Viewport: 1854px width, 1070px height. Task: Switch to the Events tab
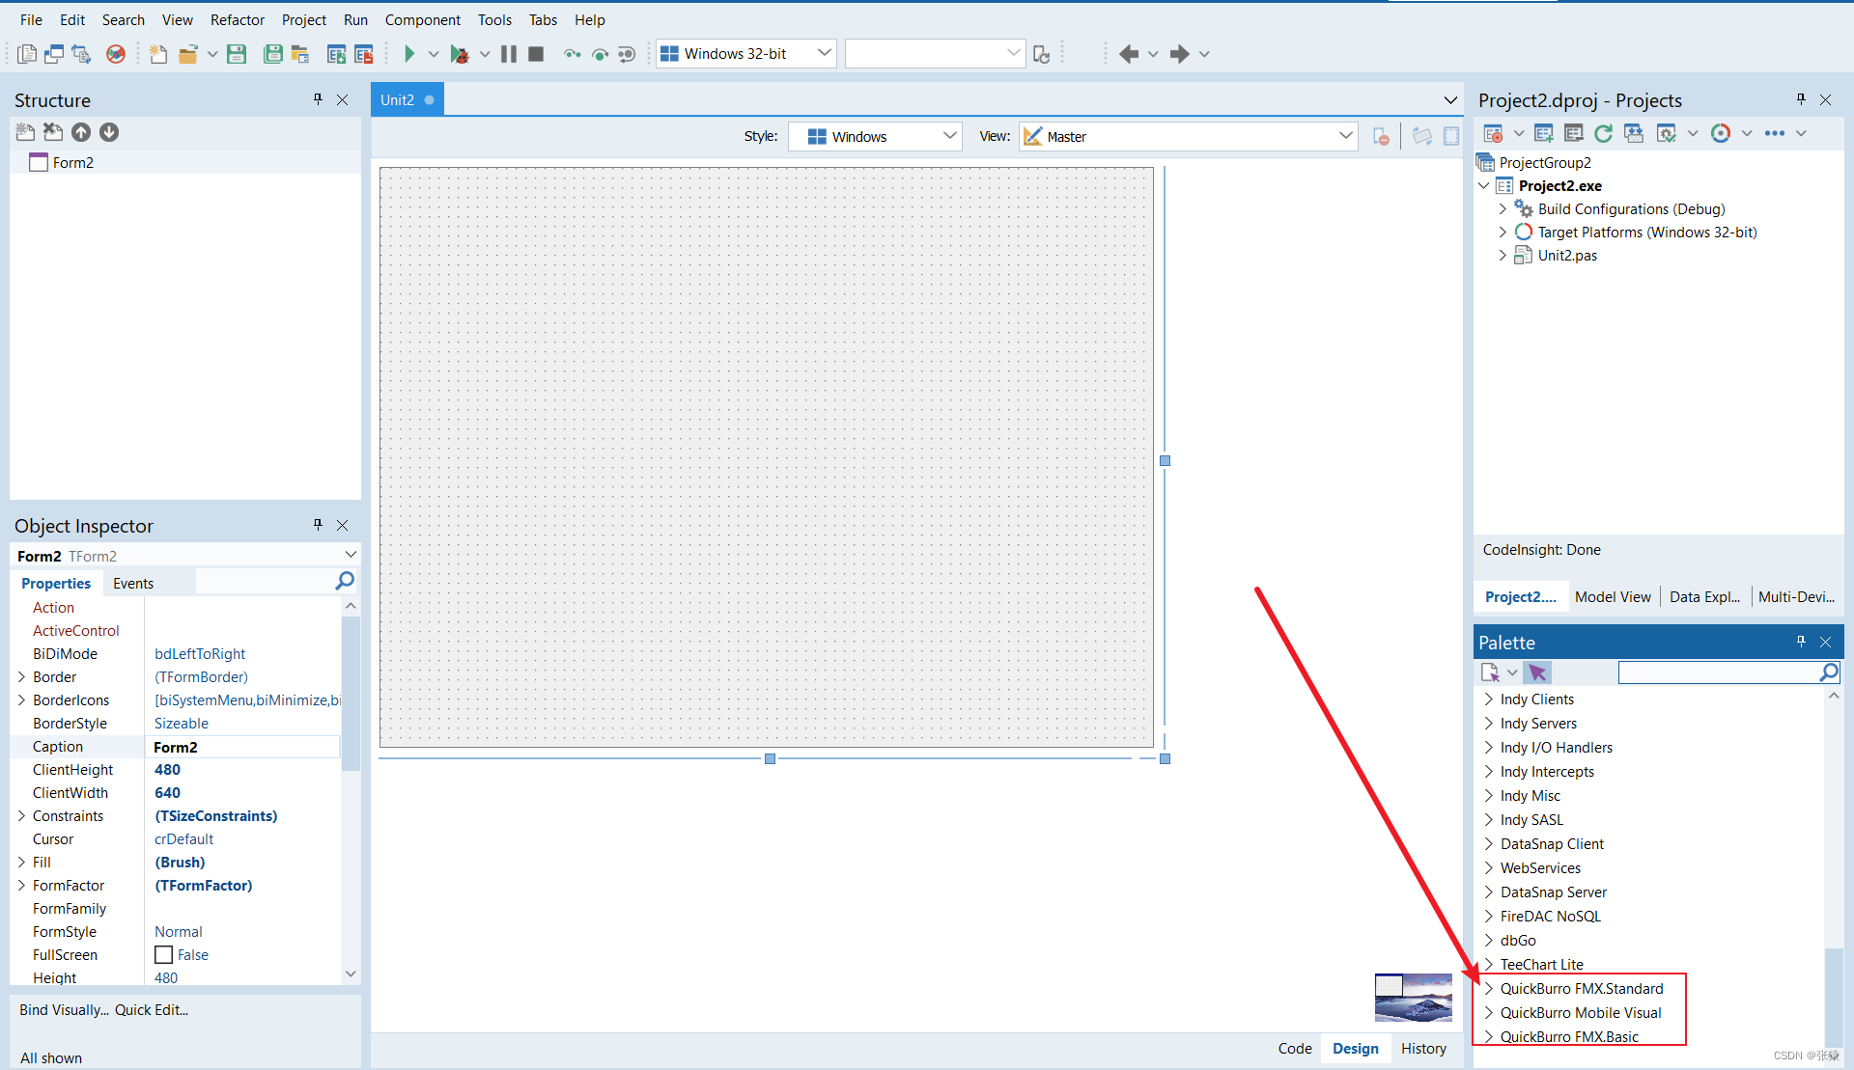pyautogui.click(x=133, y=584)
